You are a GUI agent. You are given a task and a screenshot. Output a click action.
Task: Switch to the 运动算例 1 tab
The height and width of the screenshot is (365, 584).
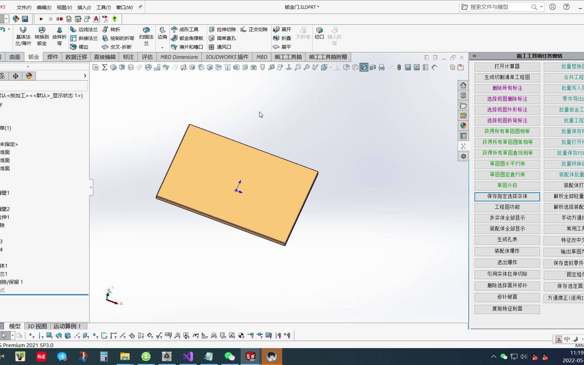(67, 326)
